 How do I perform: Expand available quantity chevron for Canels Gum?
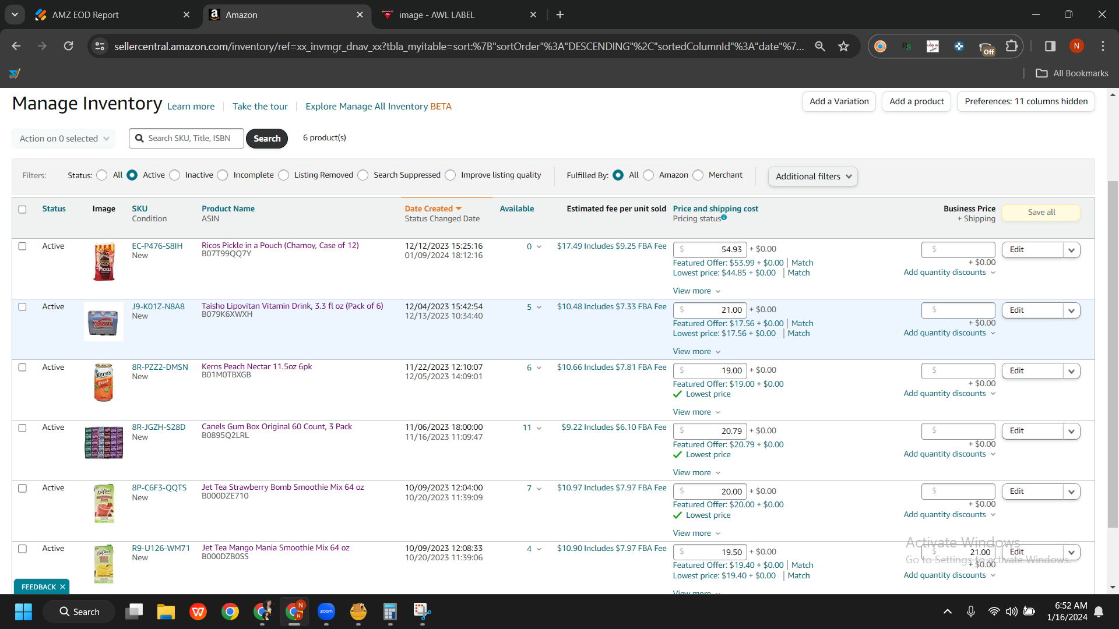coord(539,428)
